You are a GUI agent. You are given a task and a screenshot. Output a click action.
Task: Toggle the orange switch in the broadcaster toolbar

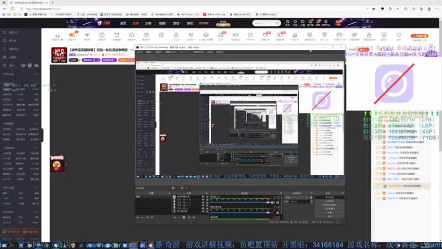point(72,35)
